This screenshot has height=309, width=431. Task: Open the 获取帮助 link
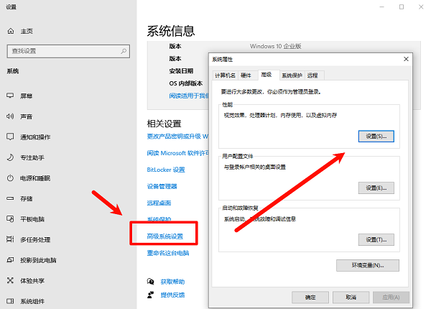[x=172, y=282]
